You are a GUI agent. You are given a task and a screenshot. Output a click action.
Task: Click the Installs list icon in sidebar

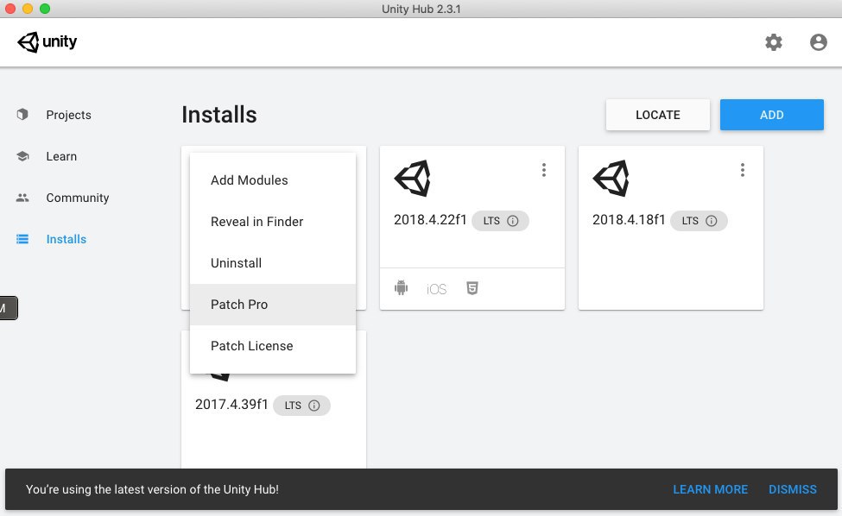coord(22,239)
